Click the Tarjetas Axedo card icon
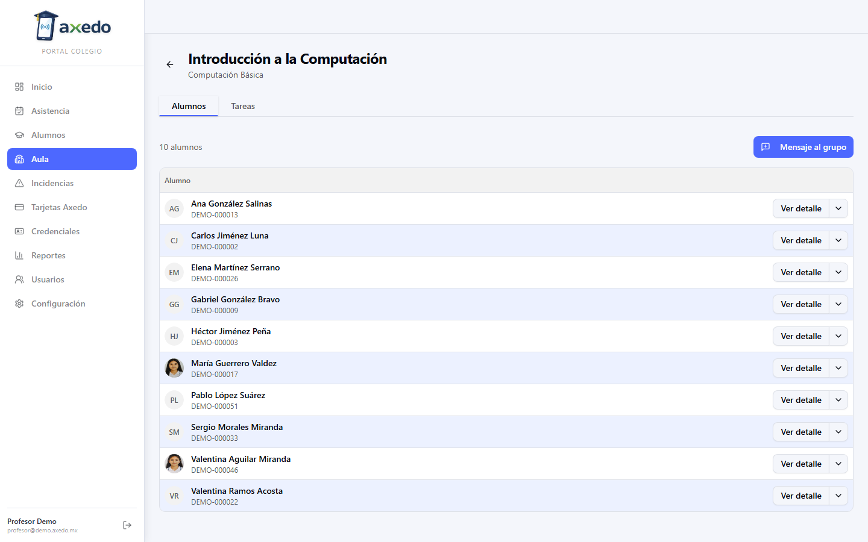868x542 pixels. point(19,207)
